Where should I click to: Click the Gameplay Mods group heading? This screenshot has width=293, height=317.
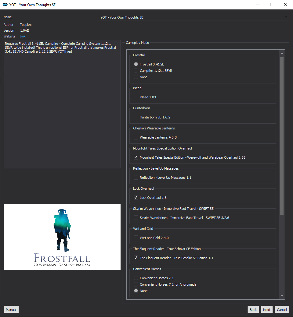(137, 43)
